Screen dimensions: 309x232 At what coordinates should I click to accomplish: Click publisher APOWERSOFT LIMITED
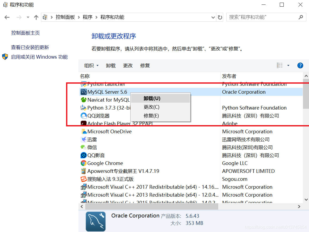tap(248, 171)
